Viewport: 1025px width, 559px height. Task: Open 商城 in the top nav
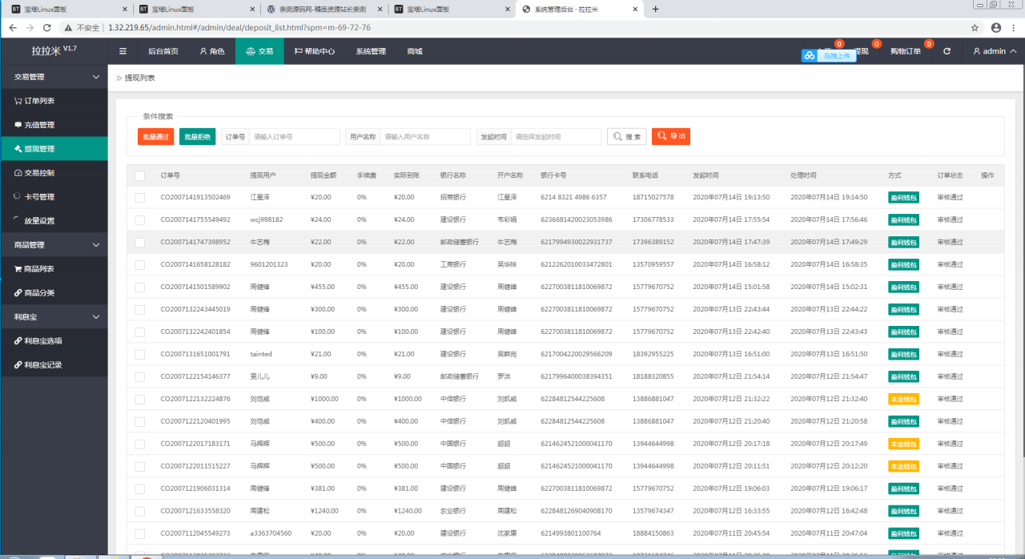tap(415, 51)
